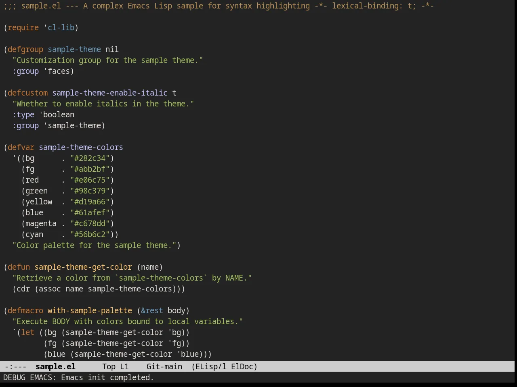Click the docstring "Retrieve a color from..."
The image size is (517, 387).
pyautogui.click(x=132, y=278)
